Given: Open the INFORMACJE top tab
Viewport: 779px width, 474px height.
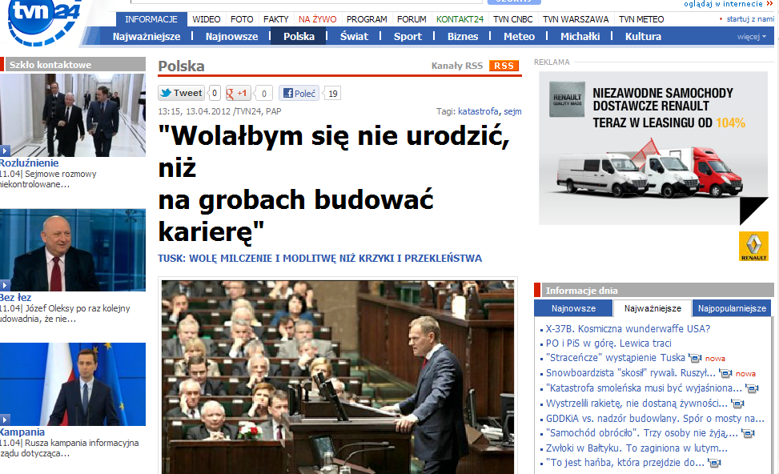Looking at the screenshot, I should coord(151,19).
